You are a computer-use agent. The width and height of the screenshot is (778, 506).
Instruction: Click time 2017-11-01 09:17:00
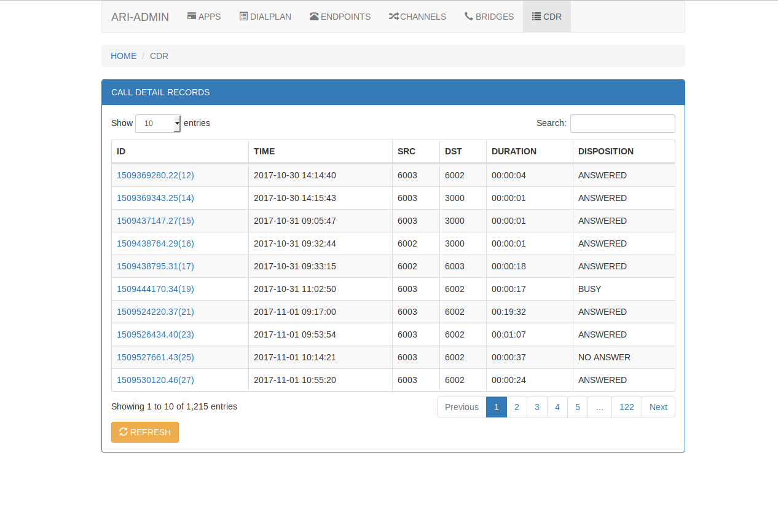click(x=320, y=312)
